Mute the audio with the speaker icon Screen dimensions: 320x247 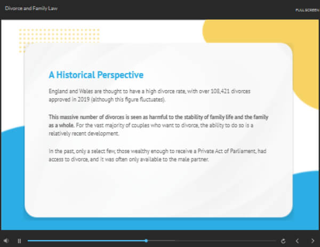[x=6, y=241]
